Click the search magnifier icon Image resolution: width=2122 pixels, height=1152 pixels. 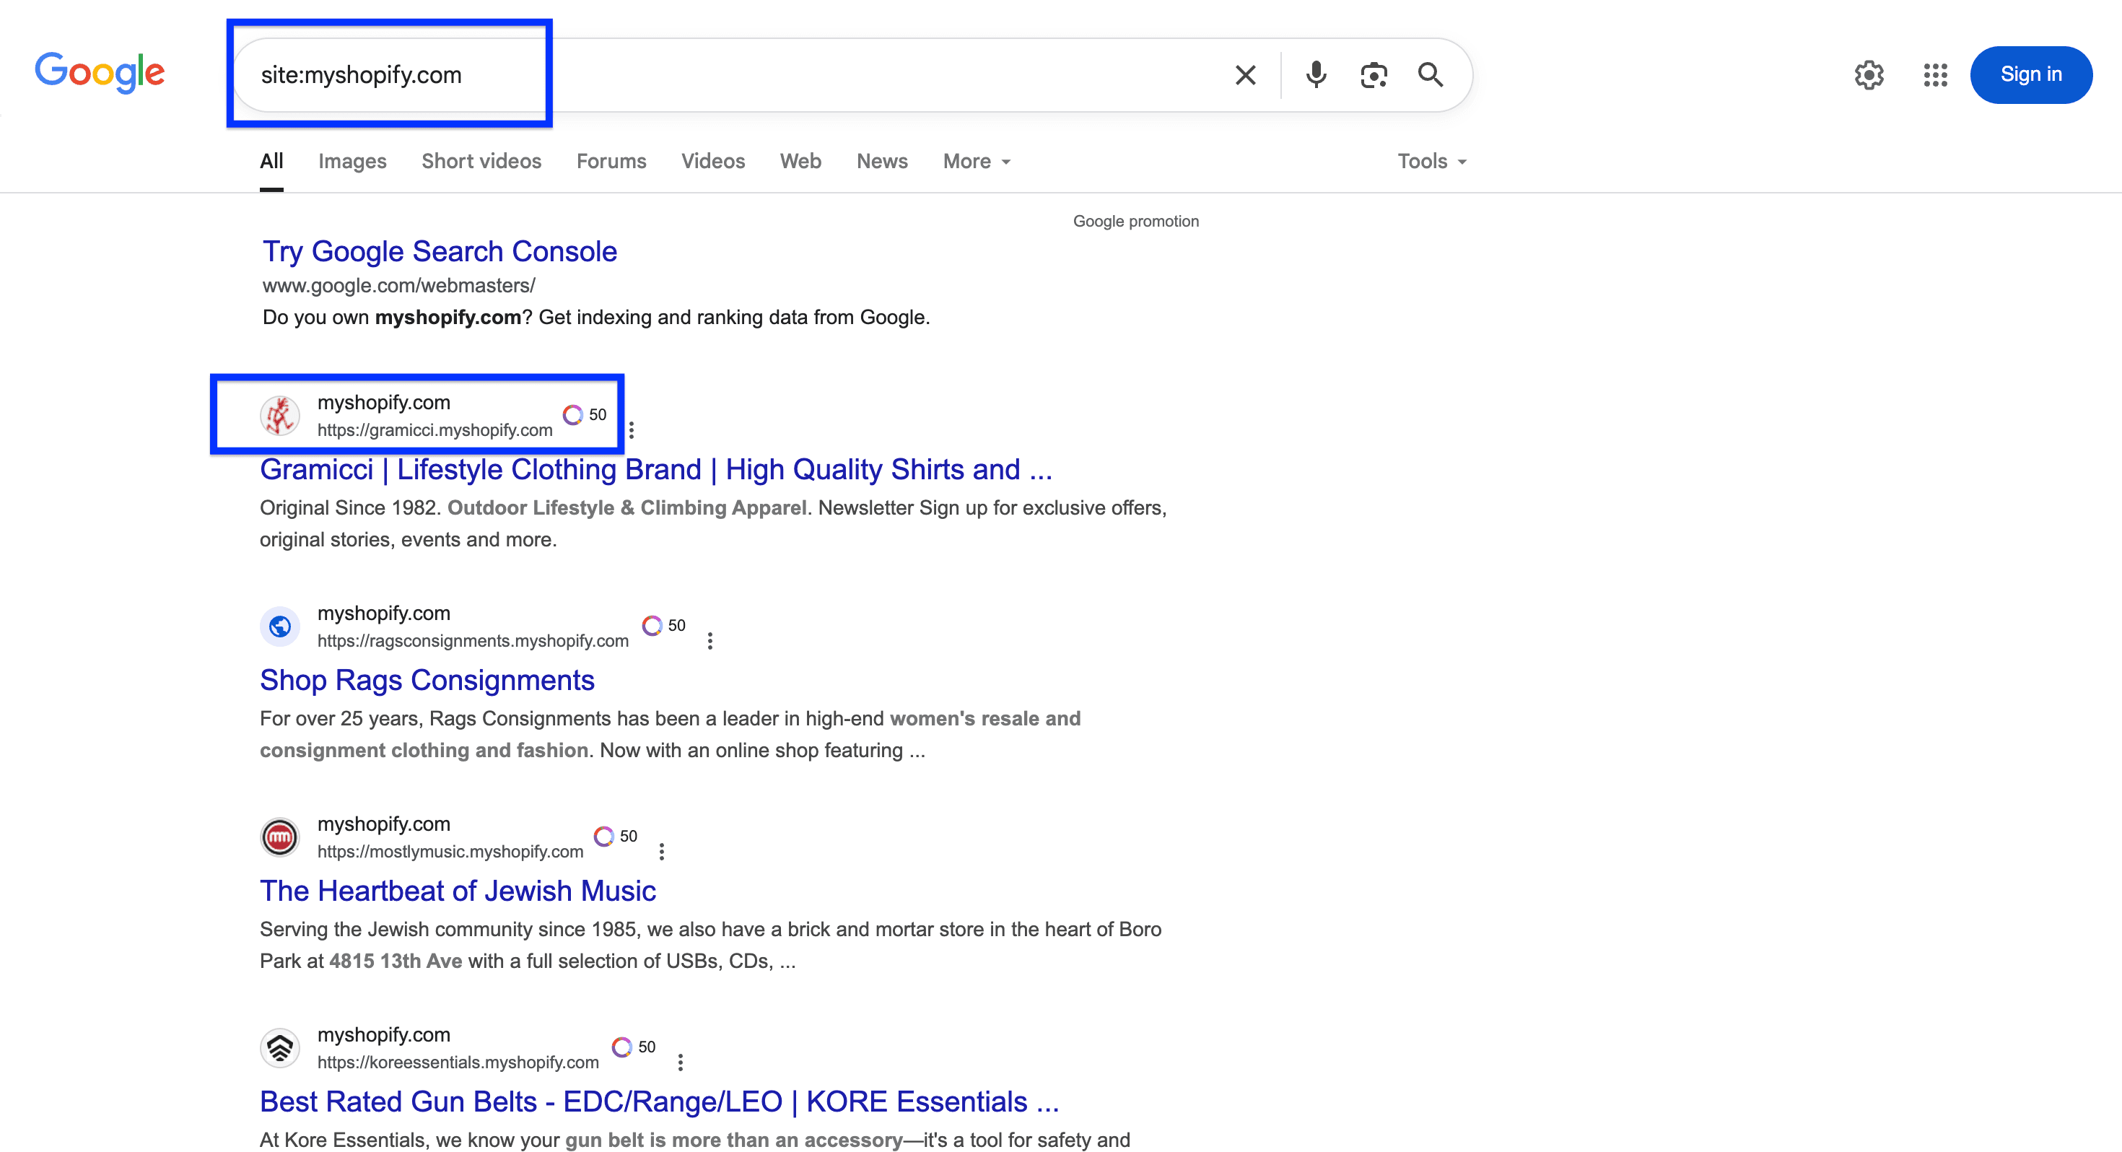[1431, 74]
